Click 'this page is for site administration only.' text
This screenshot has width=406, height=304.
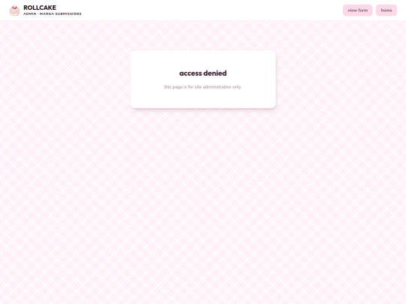[203, 87]
